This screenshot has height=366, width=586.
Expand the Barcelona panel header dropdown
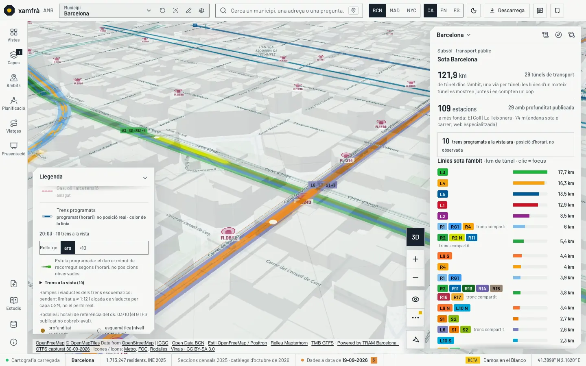click(454, 35)
